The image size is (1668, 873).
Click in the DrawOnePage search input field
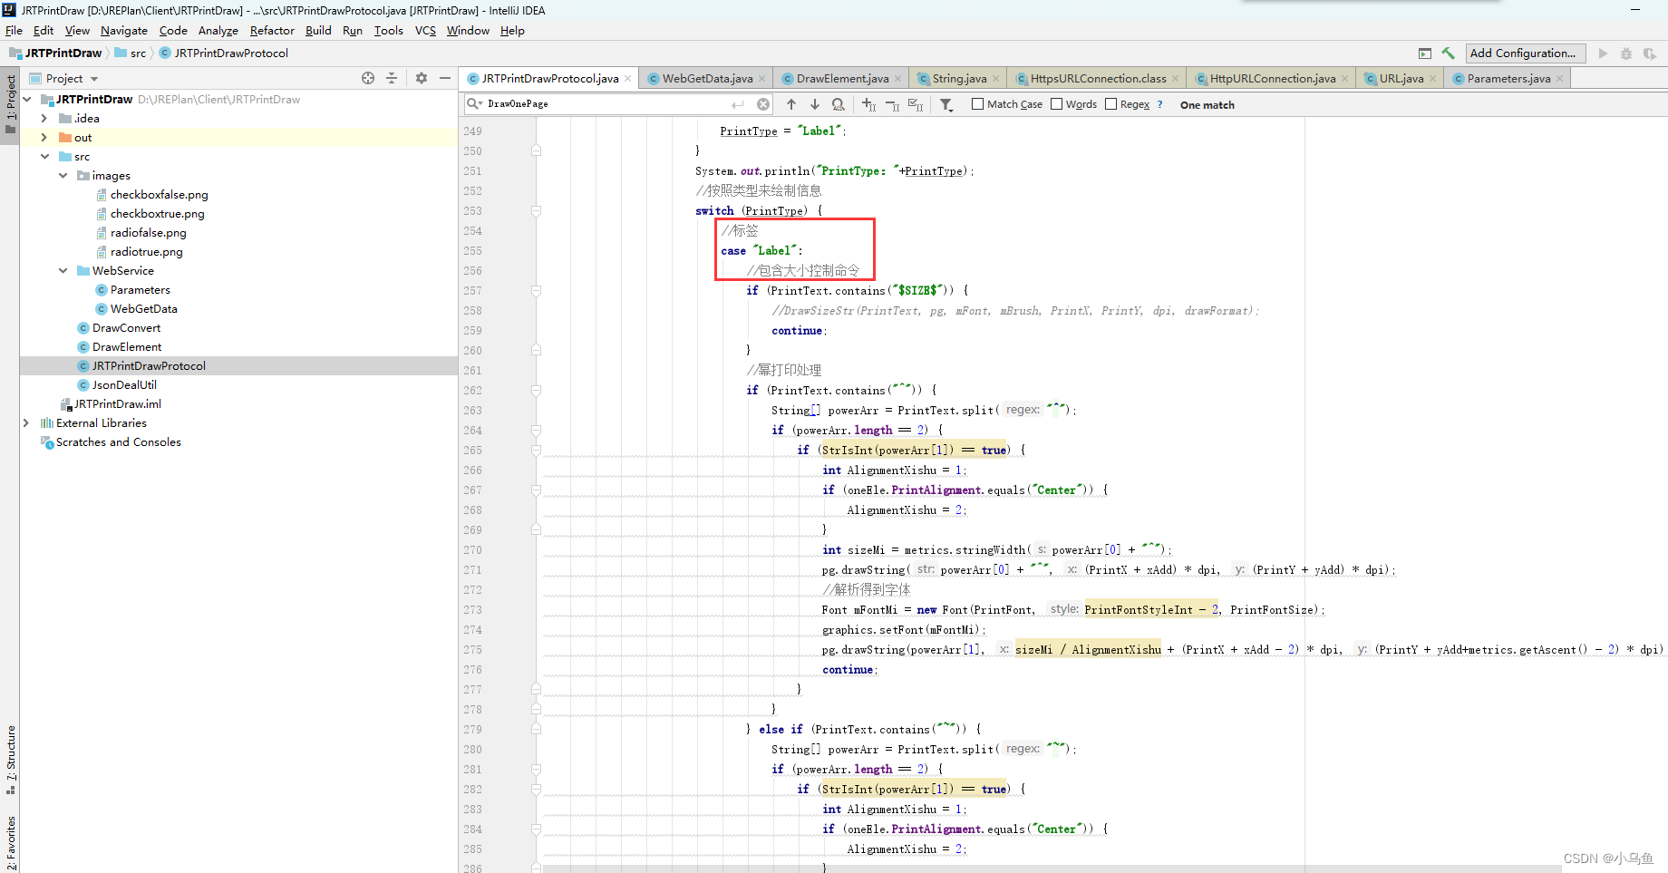(x=606, y=104)
